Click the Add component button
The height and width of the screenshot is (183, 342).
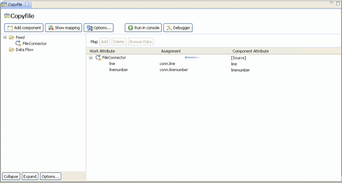coord(24,28)
